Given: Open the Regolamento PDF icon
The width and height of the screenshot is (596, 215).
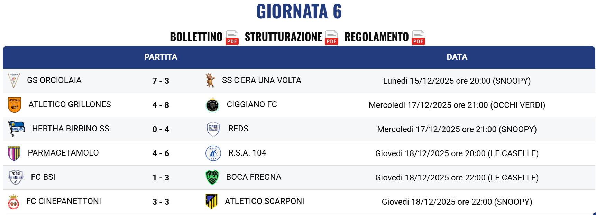Looking at the screenshot, I should [418, 37].
